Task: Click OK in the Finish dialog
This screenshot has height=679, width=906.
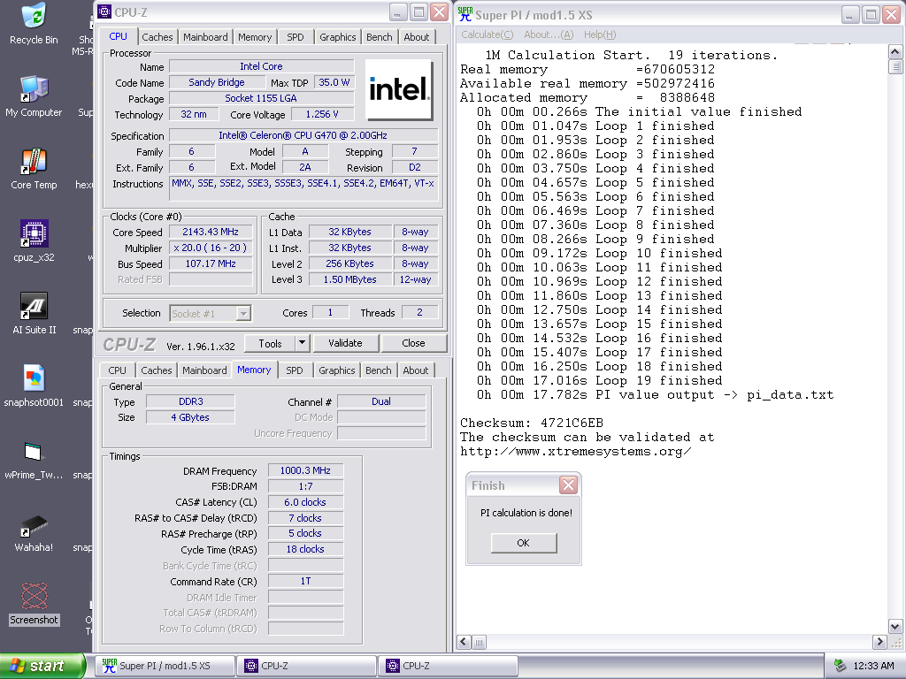Action: click(x=524, y=543)
